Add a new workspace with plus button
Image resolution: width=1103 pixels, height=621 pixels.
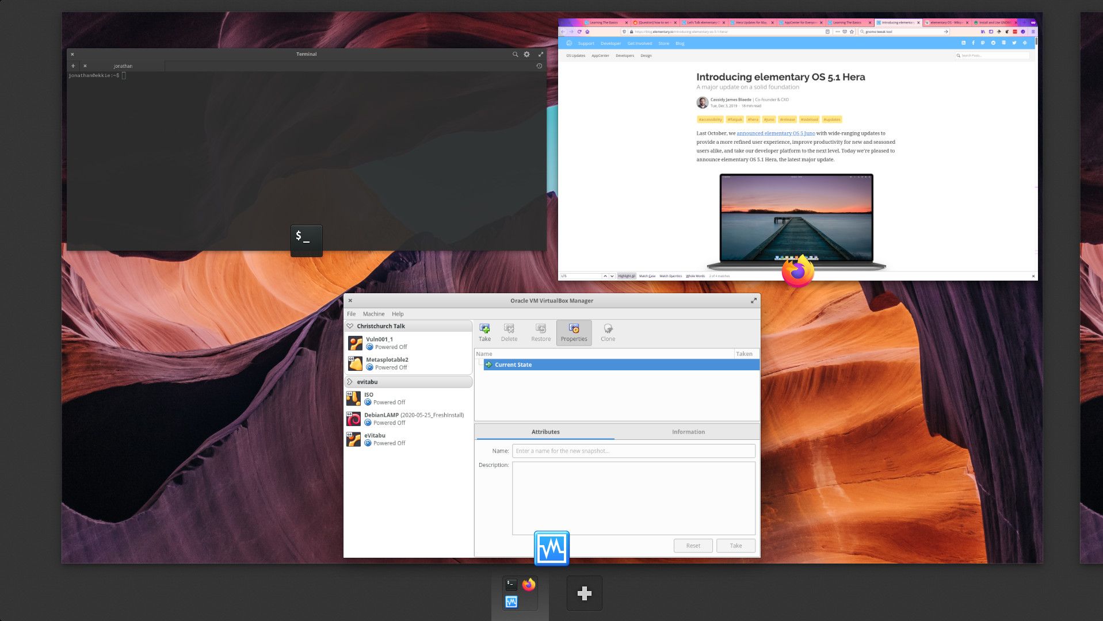pyautogui.click(x=584, y=593)
